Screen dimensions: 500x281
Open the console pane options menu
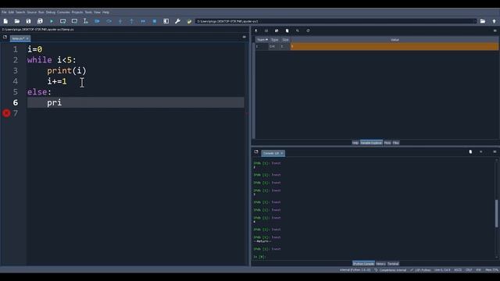[495, 151]
